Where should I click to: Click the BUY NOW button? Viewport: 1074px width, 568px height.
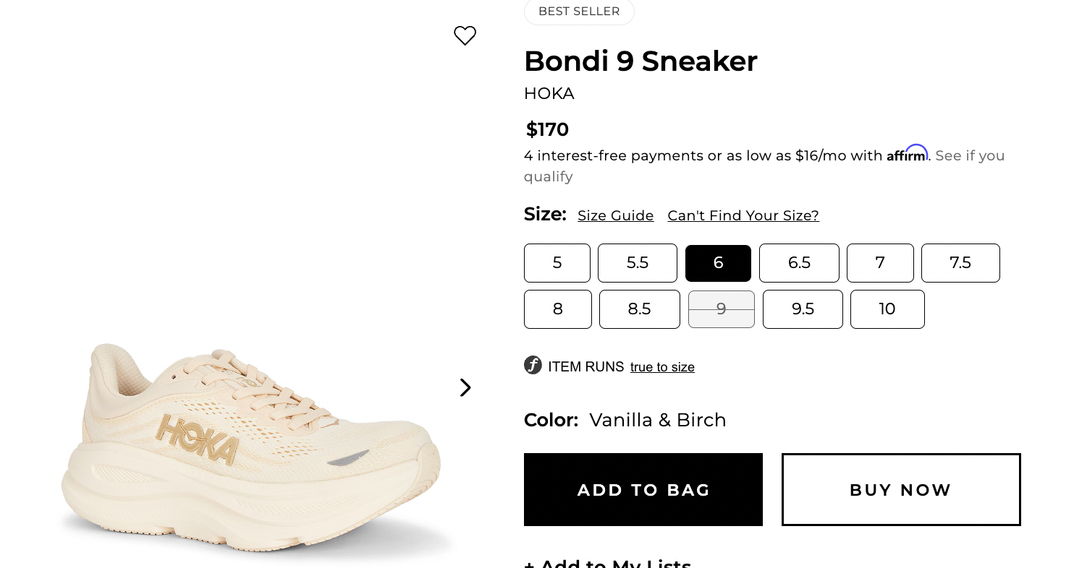pyautogui.click(x=901, y=490)
